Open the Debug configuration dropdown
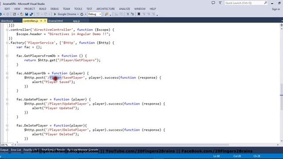 point(94,14)
